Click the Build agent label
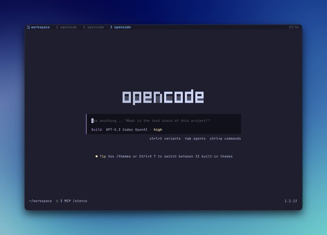The height and width of the screenshot is (235, 327). (x=97, y=130)
